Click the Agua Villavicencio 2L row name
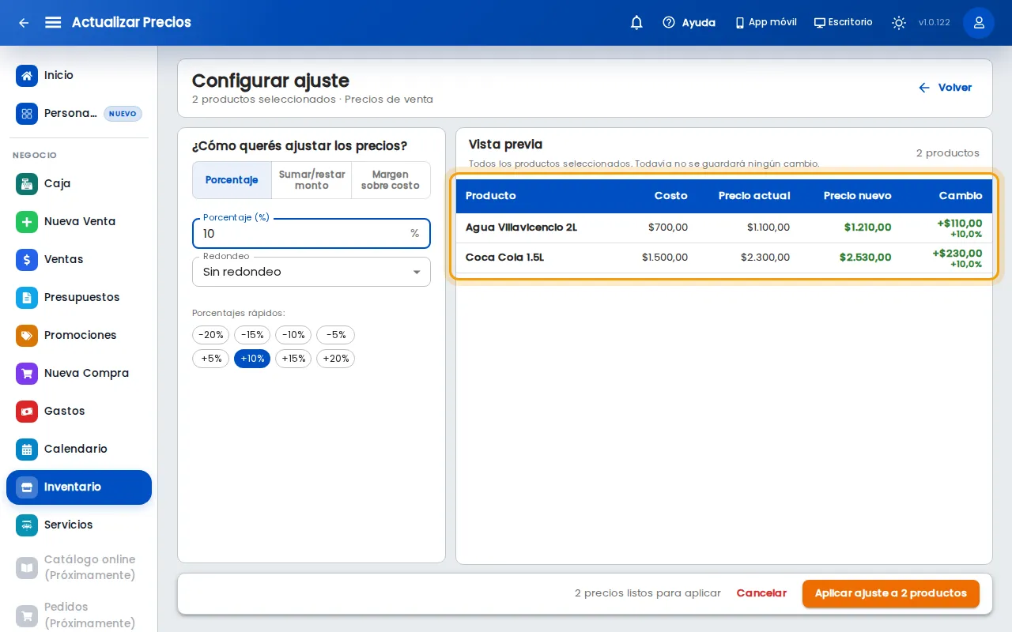This screenshot has width=1012, height=632. click(521, 228)
